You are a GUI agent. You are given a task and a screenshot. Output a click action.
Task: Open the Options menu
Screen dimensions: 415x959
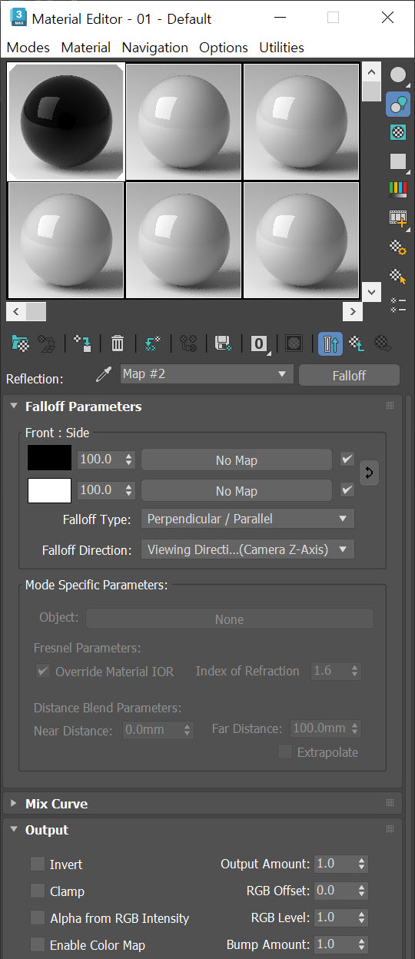coord(224,48)
